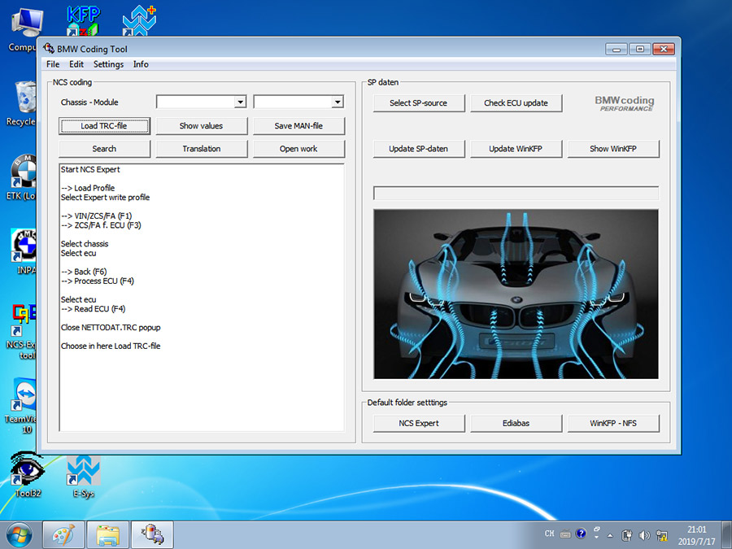Click the 'Choose in here Load TRC-file' line
The width and height of the screenshot is (732, 549).
click(x=111, y=346)
